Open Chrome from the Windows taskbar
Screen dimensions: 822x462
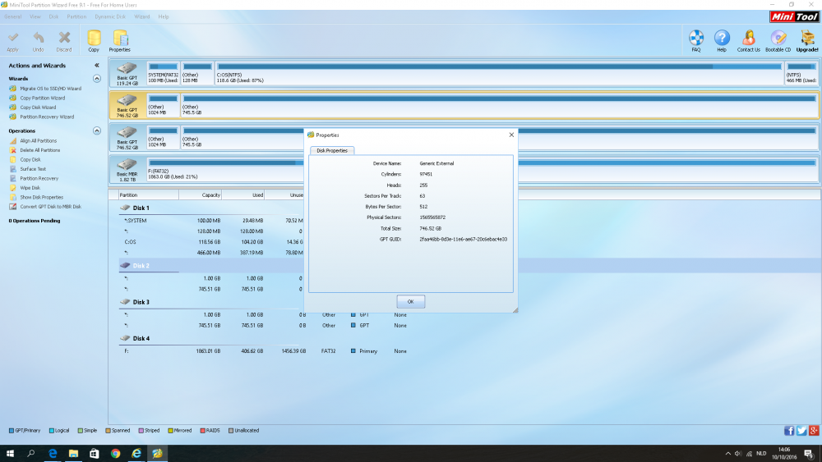pos(115,453)
